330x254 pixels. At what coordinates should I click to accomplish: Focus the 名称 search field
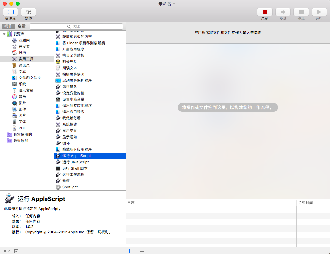click(x=76, y=26)
